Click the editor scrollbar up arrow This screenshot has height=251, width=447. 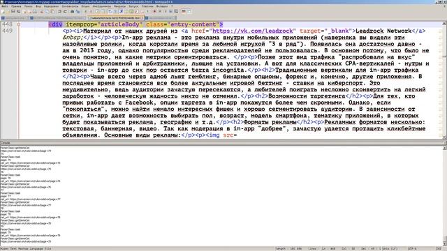click(x=444, y=23)
